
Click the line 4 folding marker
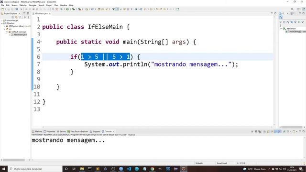tap(41, 42)
